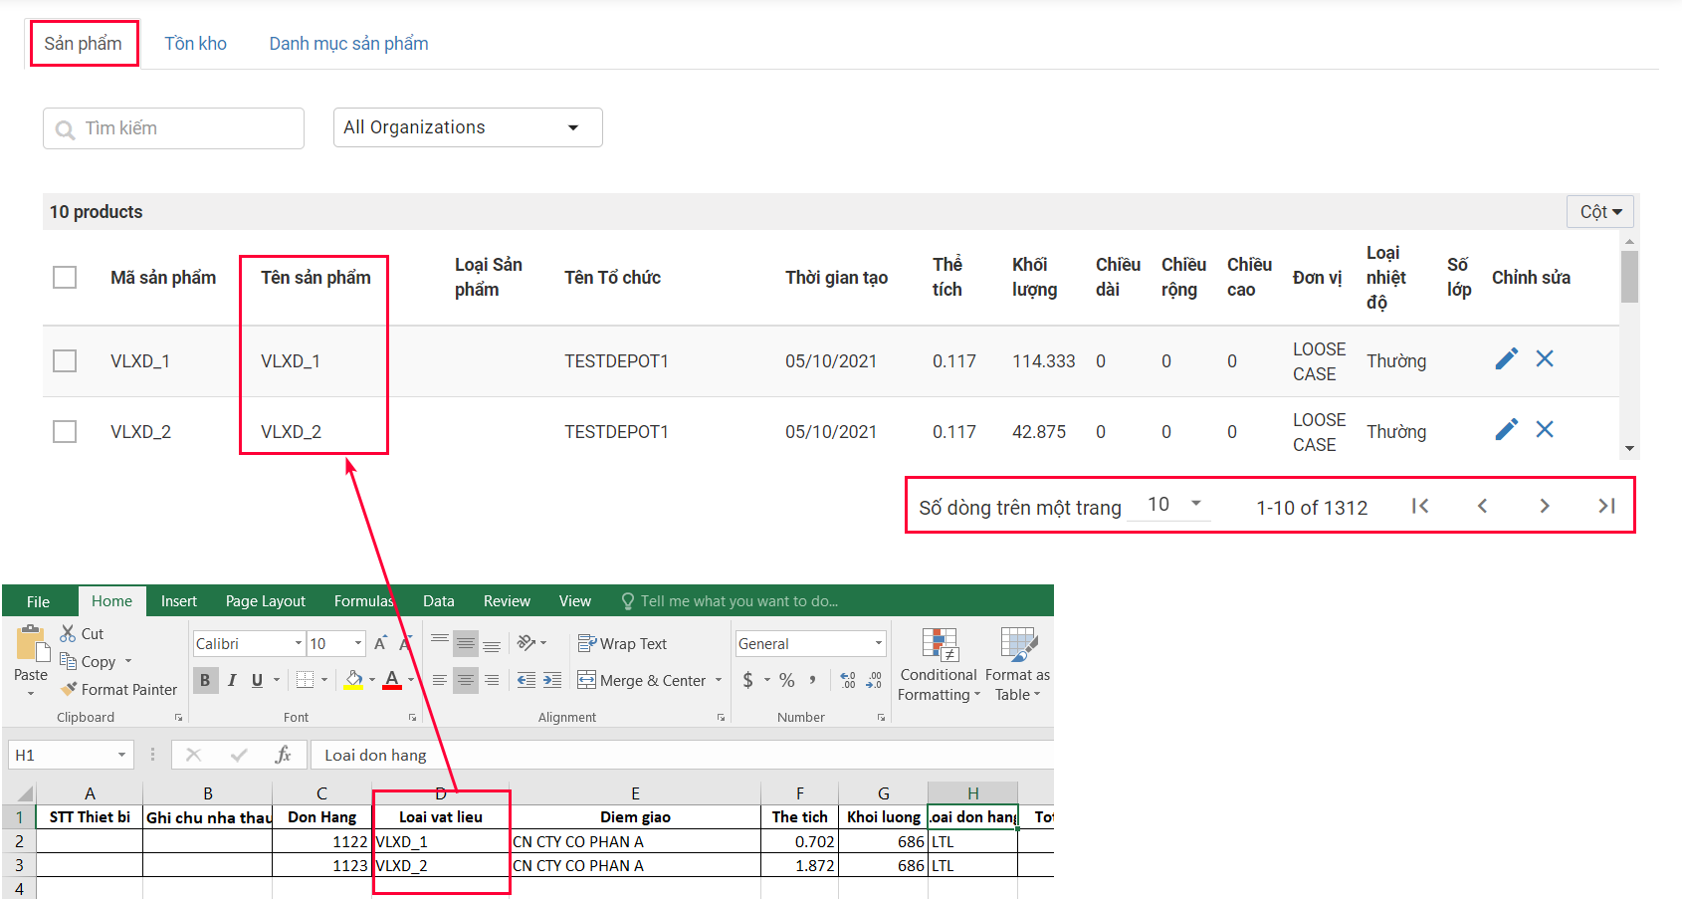Pick yellow fill color button in Excel
This screenshot has width=1682, height=899.
353,680
